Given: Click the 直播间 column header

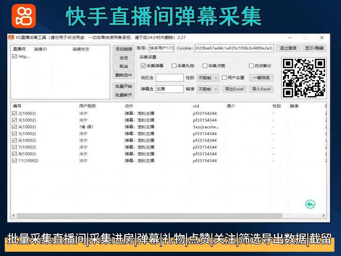Looking at the screenshot, I should (x=19, y=49).
